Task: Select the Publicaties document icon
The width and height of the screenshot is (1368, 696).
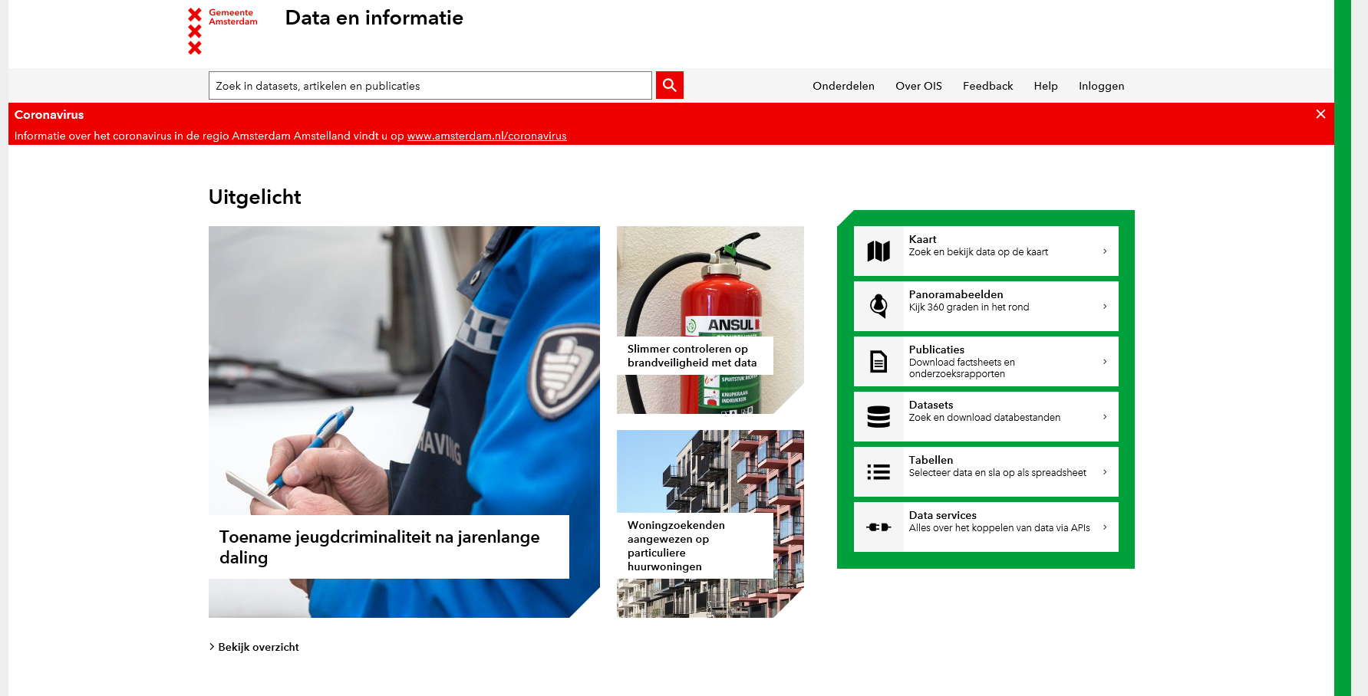Action: coord(878,362)
